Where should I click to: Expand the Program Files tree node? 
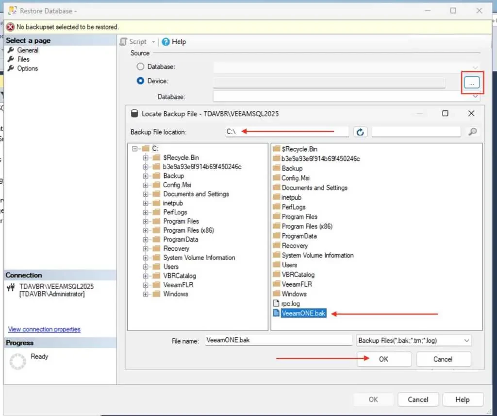pyautogui.click(x=146, y=222)
